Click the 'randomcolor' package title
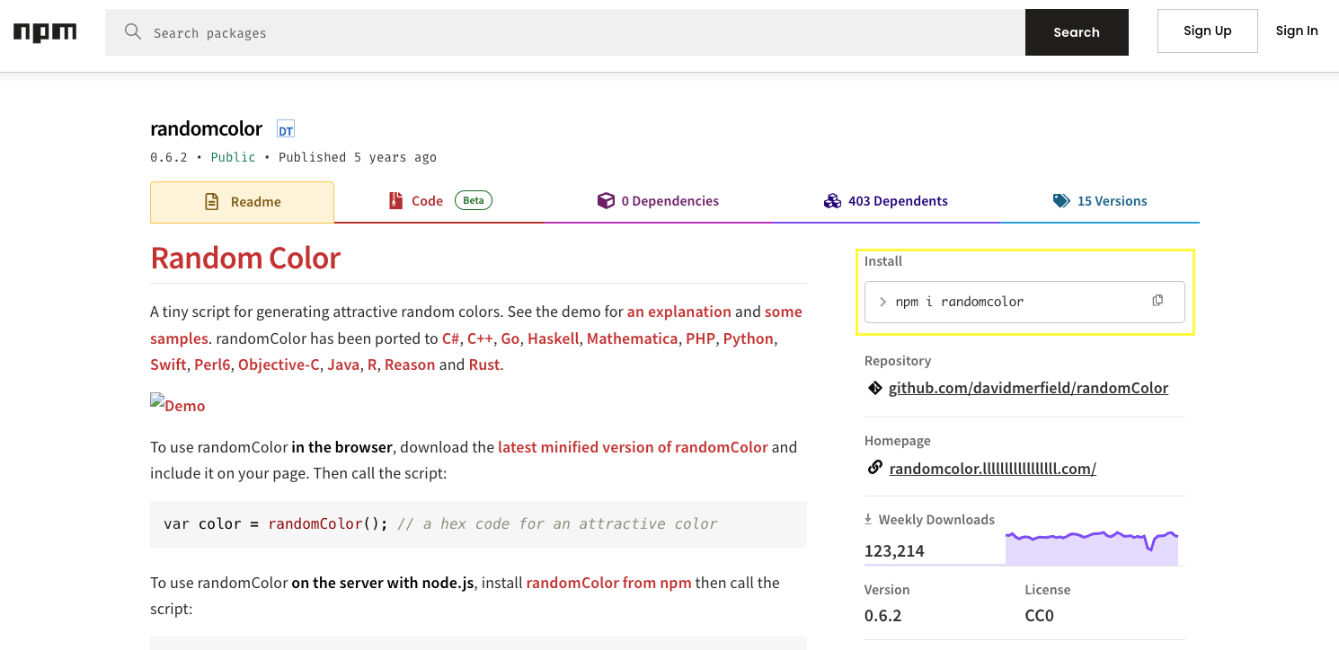 click(207, 128)
